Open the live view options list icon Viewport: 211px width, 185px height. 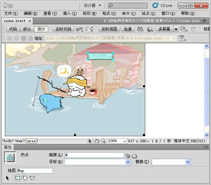click(182, 38)
